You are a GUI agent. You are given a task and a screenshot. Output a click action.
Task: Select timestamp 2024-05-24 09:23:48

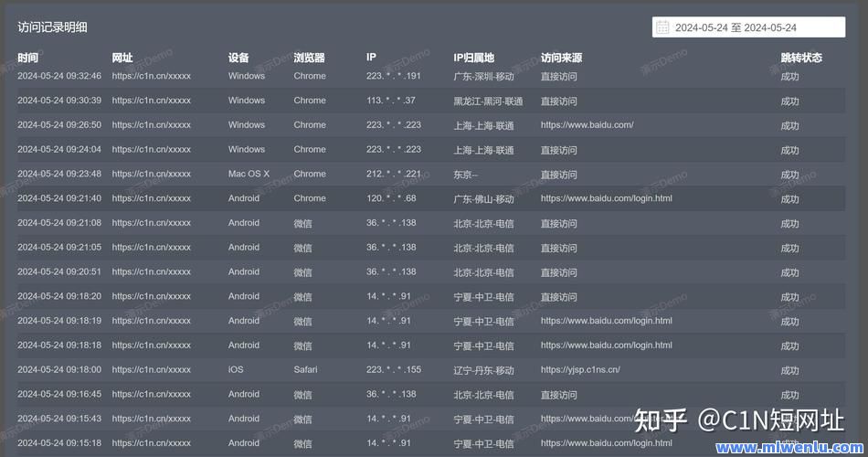(59, 174)
